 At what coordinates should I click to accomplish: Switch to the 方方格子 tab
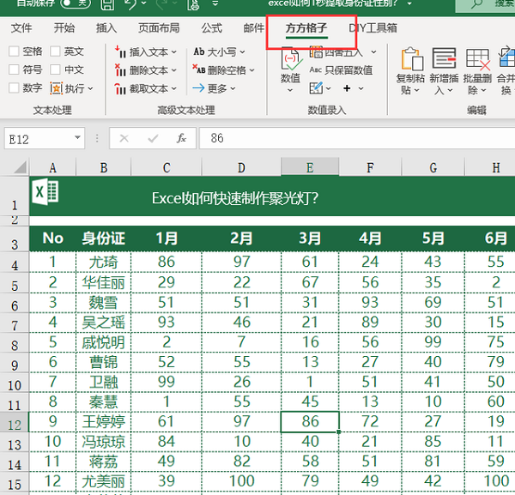pos(306,28)
